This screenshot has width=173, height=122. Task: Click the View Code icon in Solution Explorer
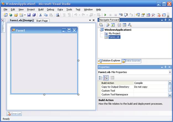(x=119, y=25)
